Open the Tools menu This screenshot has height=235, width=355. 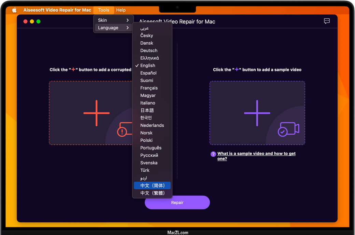103,10
